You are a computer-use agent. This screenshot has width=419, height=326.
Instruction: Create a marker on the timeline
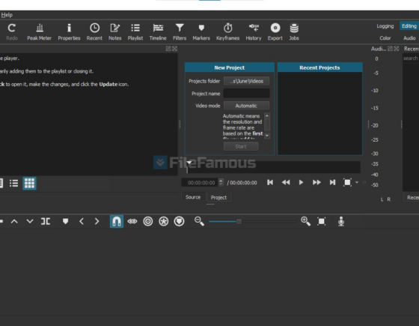pos(66,222)
